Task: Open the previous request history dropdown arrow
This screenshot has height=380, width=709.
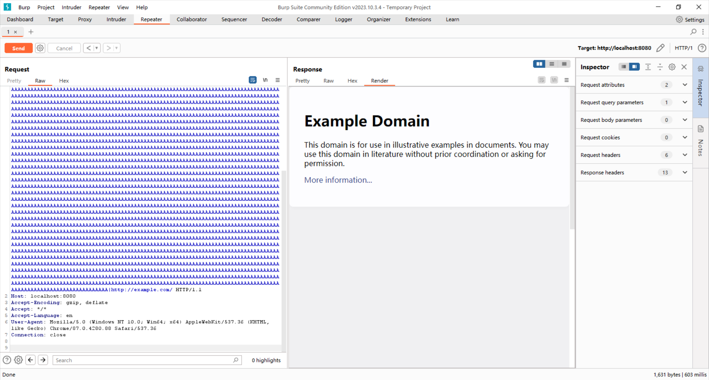Action: click(x=96, y=48)
